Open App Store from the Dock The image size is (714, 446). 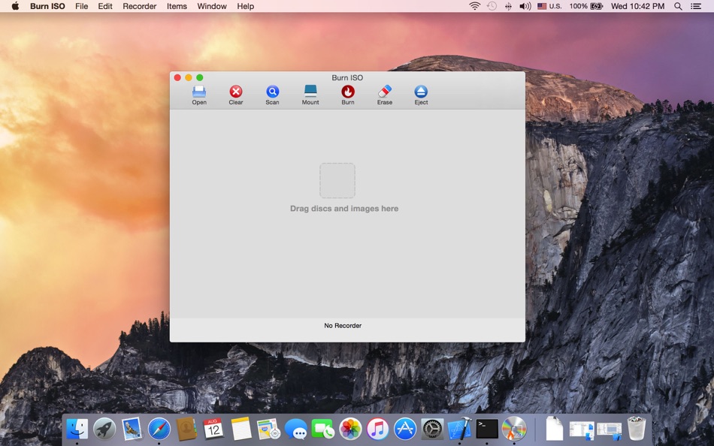(x=405, y=429)
